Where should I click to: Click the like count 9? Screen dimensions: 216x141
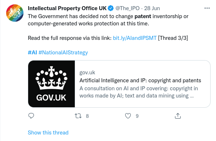(x=137, y=116)
